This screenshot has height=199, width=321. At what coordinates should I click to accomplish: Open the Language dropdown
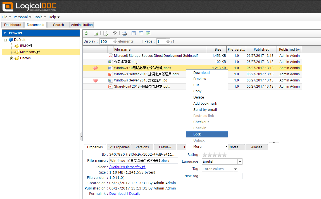click(x=240, y=162)
